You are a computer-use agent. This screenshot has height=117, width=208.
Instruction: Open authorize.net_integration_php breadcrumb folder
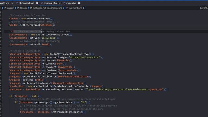[x=48, y=8]
